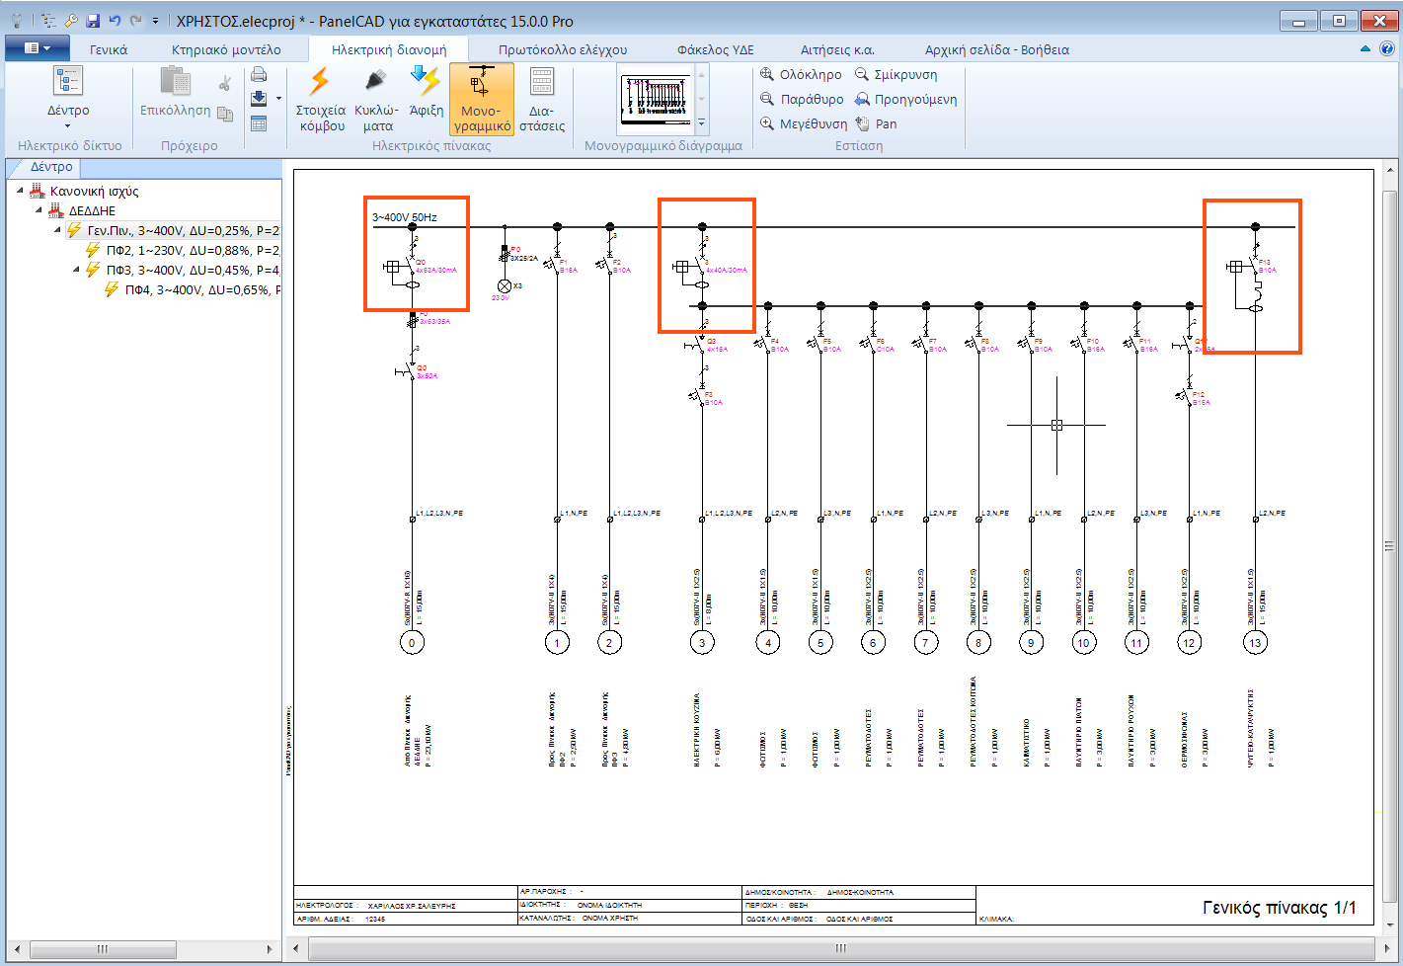The image size is (1403, 966).
Task: Click the print icon in the ribbon
Action: pos(259,75)
